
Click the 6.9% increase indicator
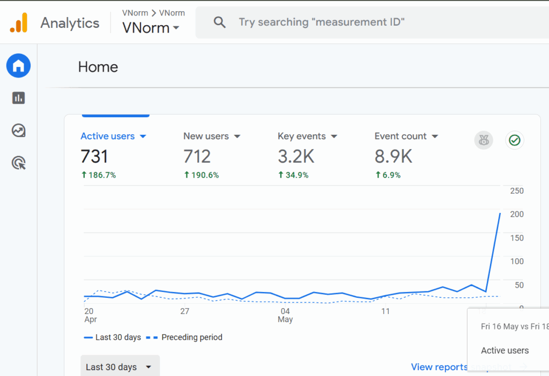point(388,175)
